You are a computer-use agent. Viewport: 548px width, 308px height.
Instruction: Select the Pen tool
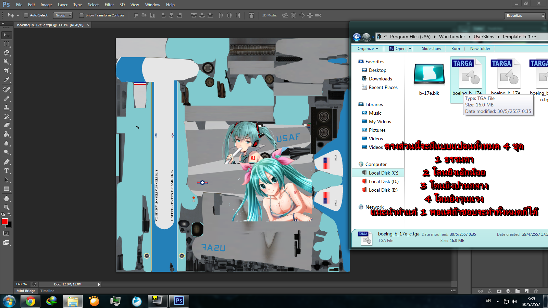pyautogui.click(x=7, y=162)
